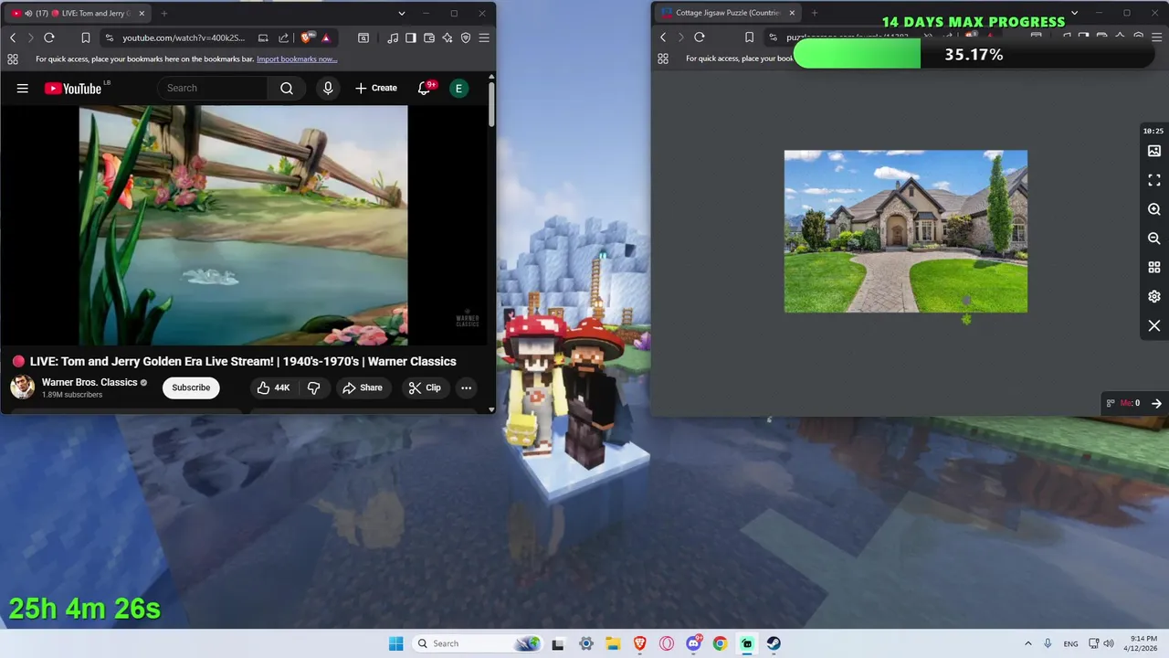Bookmark the YouTube page

(85, 37)
